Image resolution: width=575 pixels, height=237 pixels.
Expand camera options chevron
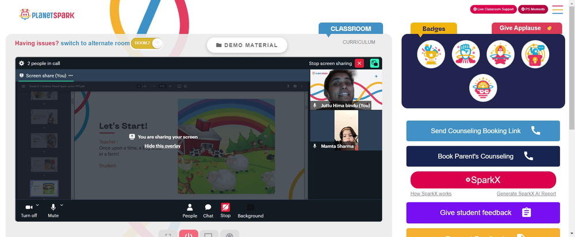tap(37, 205)
